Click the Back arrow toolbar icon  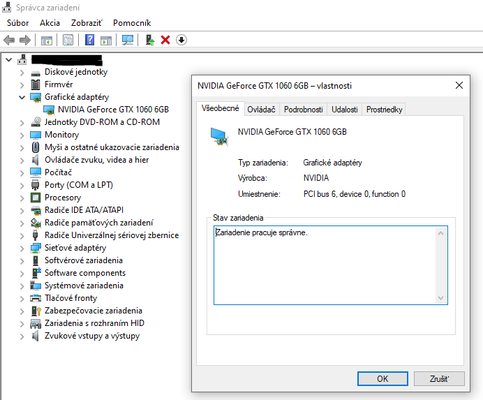click(9, 40)
